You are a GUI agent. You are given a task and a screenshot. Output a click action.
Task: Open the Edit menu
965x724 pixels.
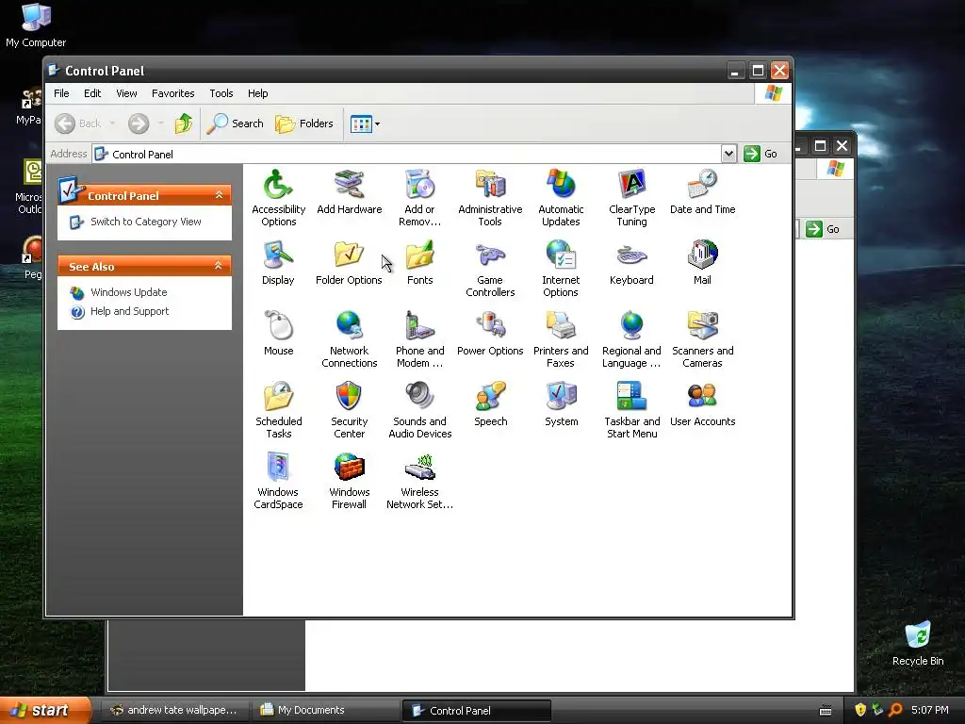[92, 93]
